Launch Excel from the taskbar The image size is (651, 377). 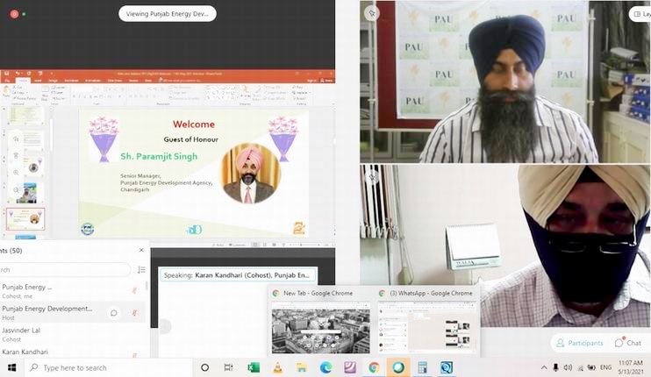tap(254, 367)
